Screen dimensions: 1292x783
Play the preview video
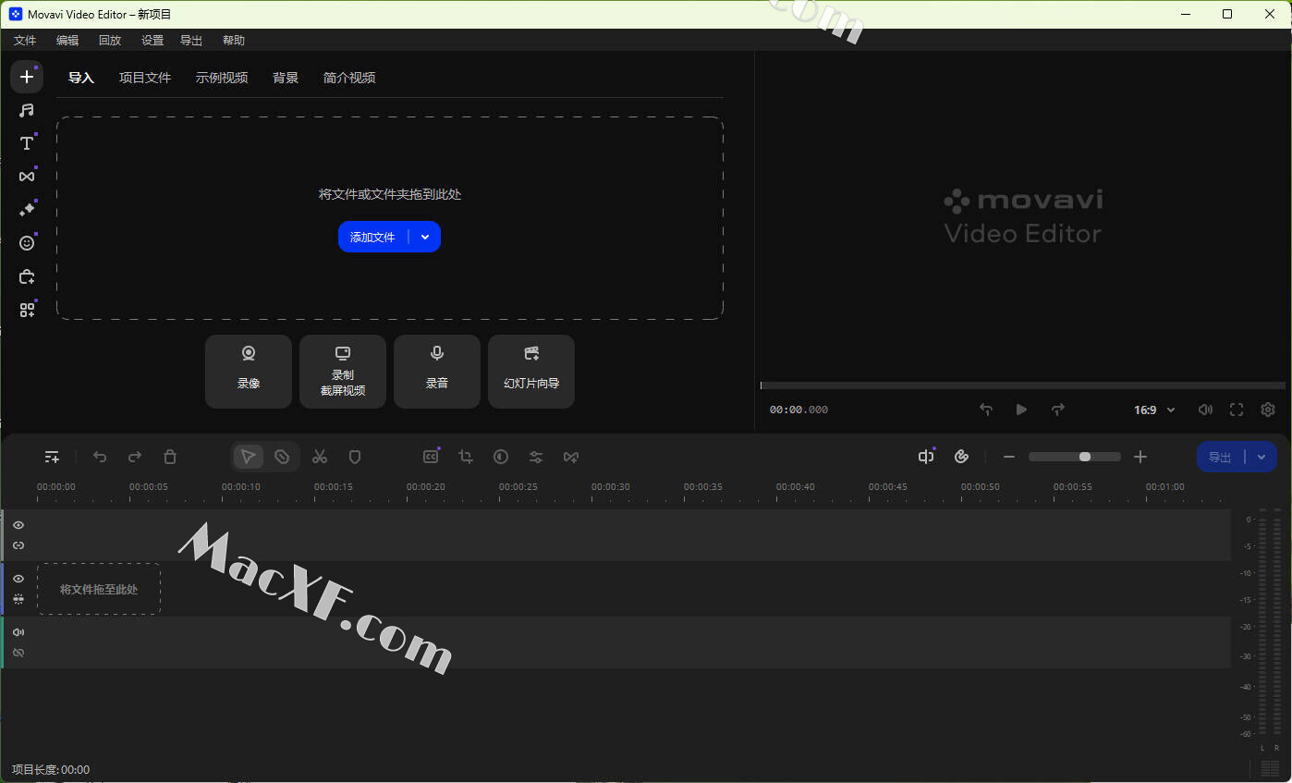[x=1021, y=410]
